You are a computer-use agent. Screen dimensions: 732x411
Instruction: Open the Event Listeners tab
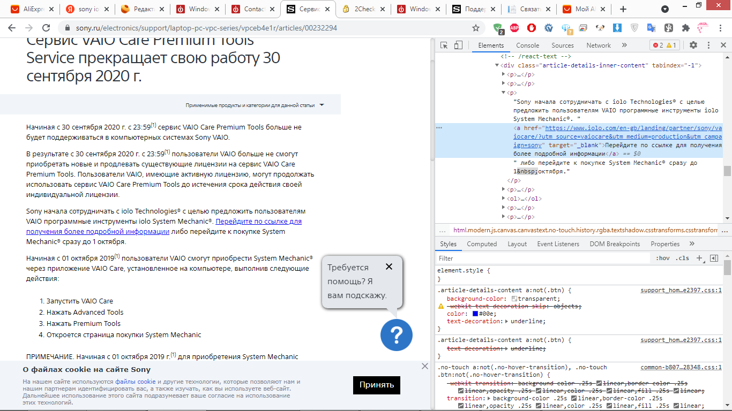[558, 244]
